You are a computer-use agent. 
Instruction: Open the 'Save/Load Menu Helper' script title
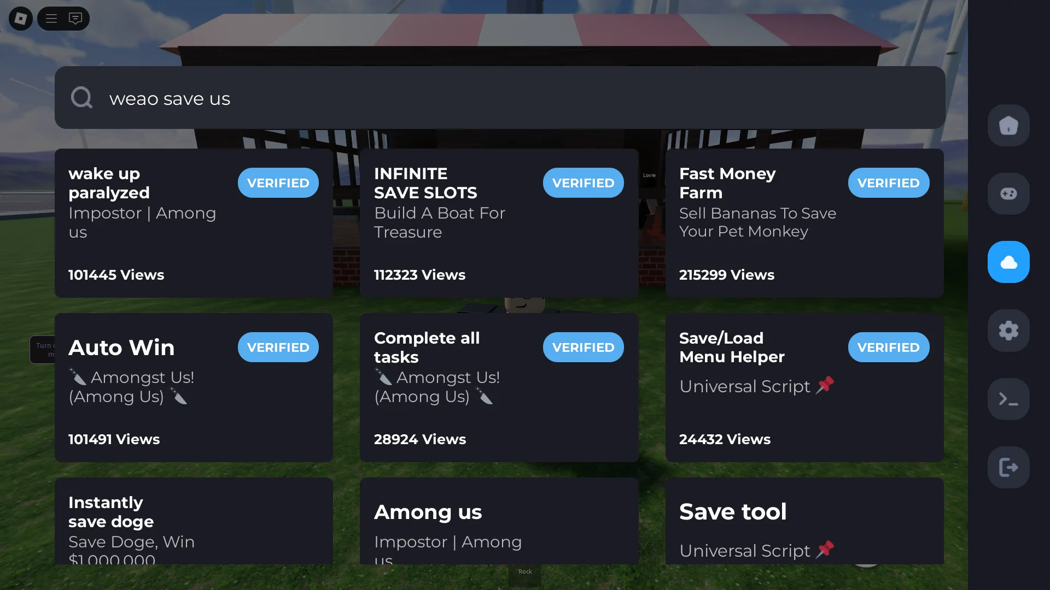(732, 347)
